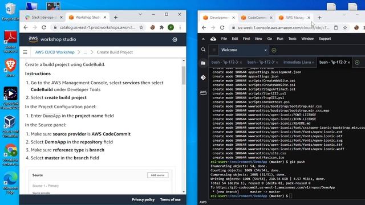Click the workshop page vertical scrollbar thumb

pos(184,75)
